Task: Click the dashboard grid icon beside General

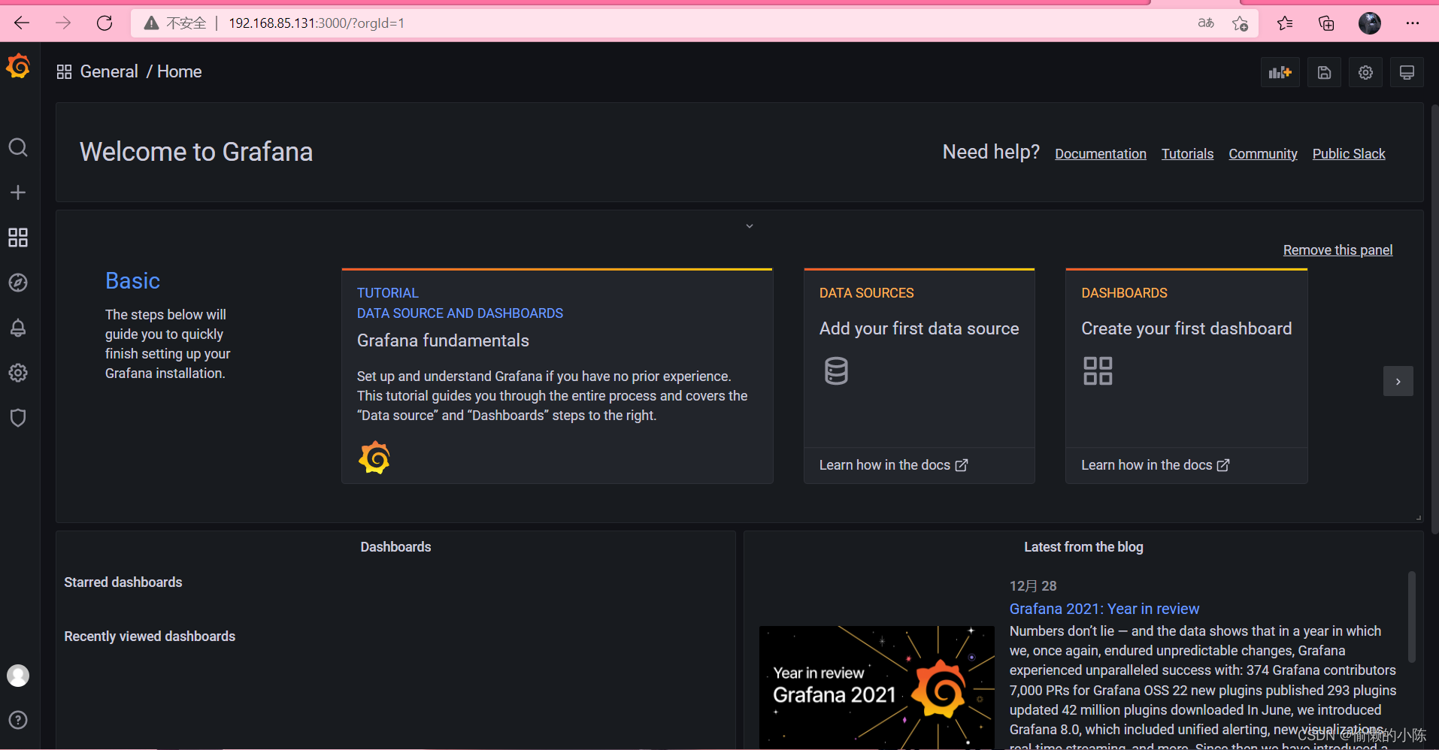Action: tap(64, 72)
